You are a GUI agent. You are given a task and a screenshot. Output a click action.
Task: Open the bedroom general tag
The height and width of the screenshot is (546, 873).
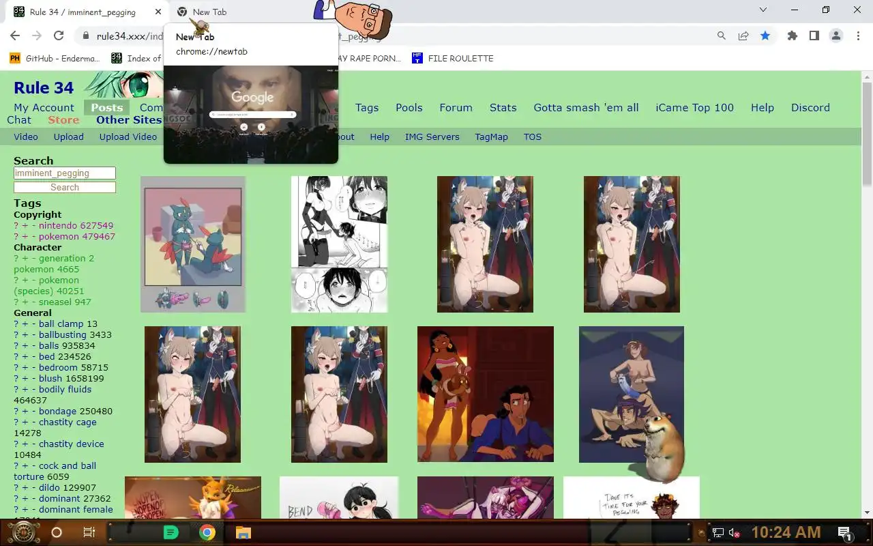pyautogui.click(x=58, y=367)
